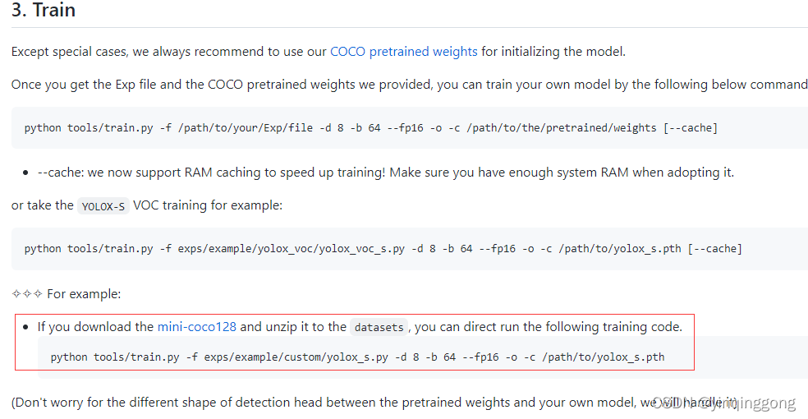Screen dimensions: 808x419
Task: Click '/path/to/yolox_s.pth' in the VOC command
Action: click(x=620, y=249)
